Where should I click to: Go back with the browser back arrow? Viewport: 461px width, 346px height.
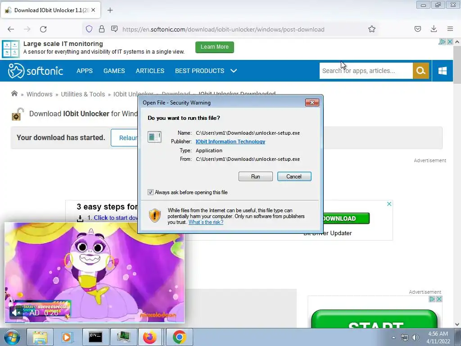pyautogui.click(x=11, y=29)
